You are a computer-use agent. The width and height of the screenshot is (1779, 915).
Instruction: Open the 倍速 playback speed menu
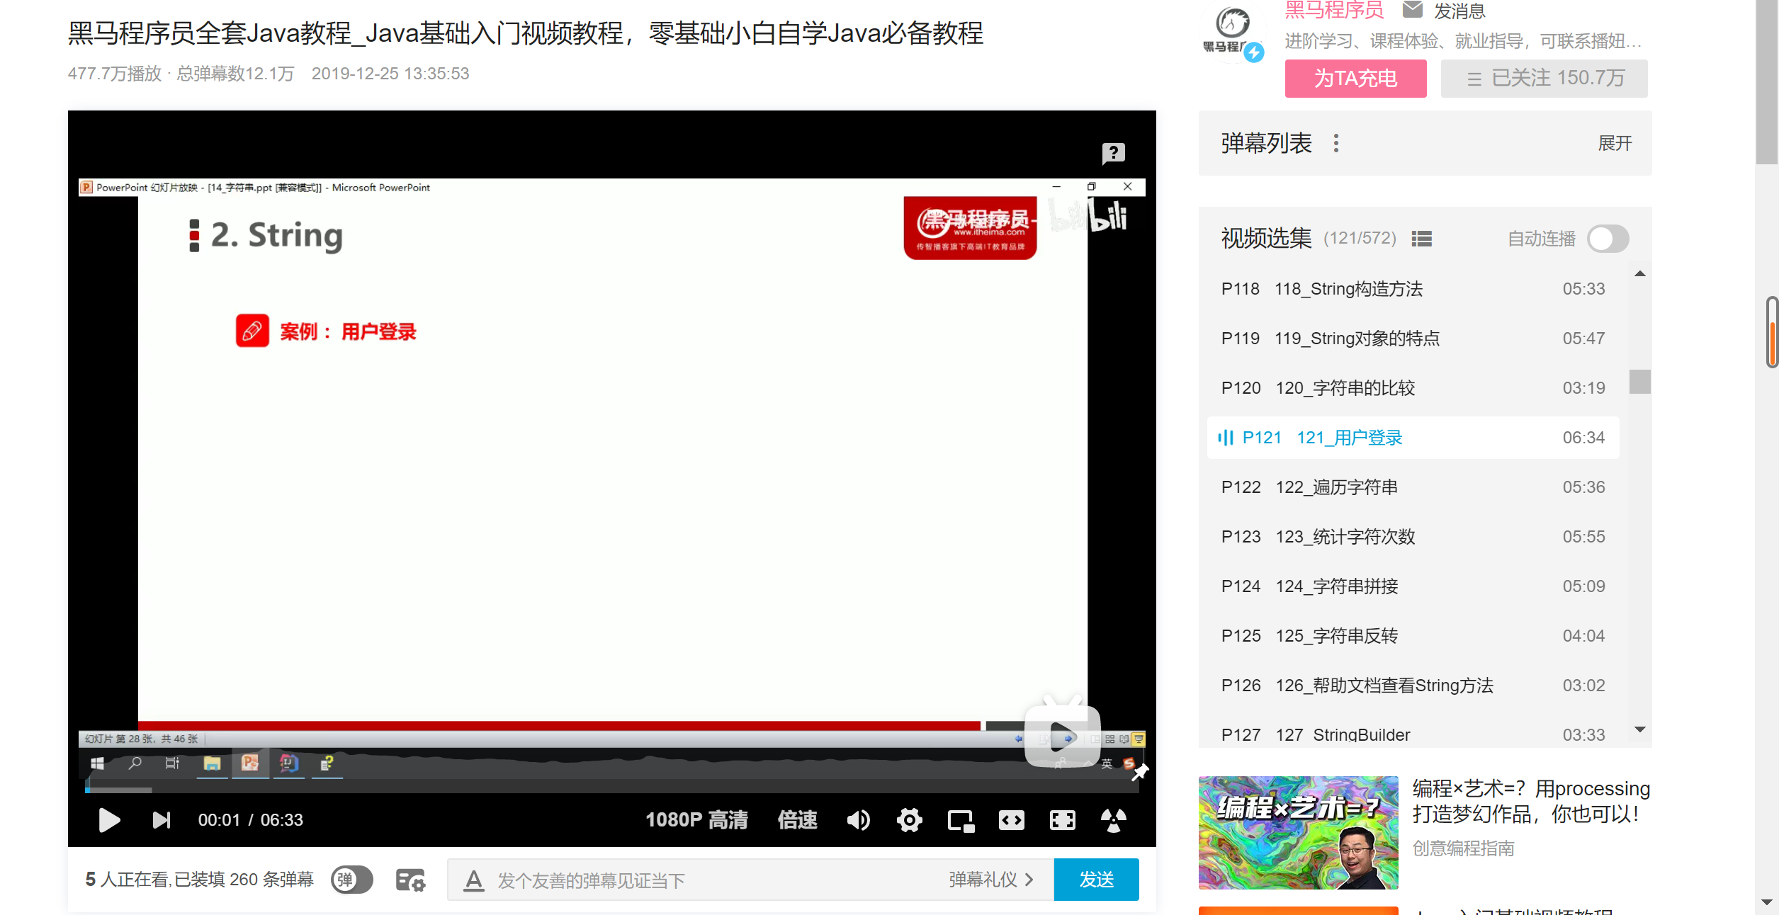click(x=797, y=820)
